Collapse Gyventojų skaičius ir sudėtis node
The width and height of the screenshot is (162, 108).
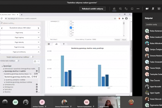(x=4, y=71)
